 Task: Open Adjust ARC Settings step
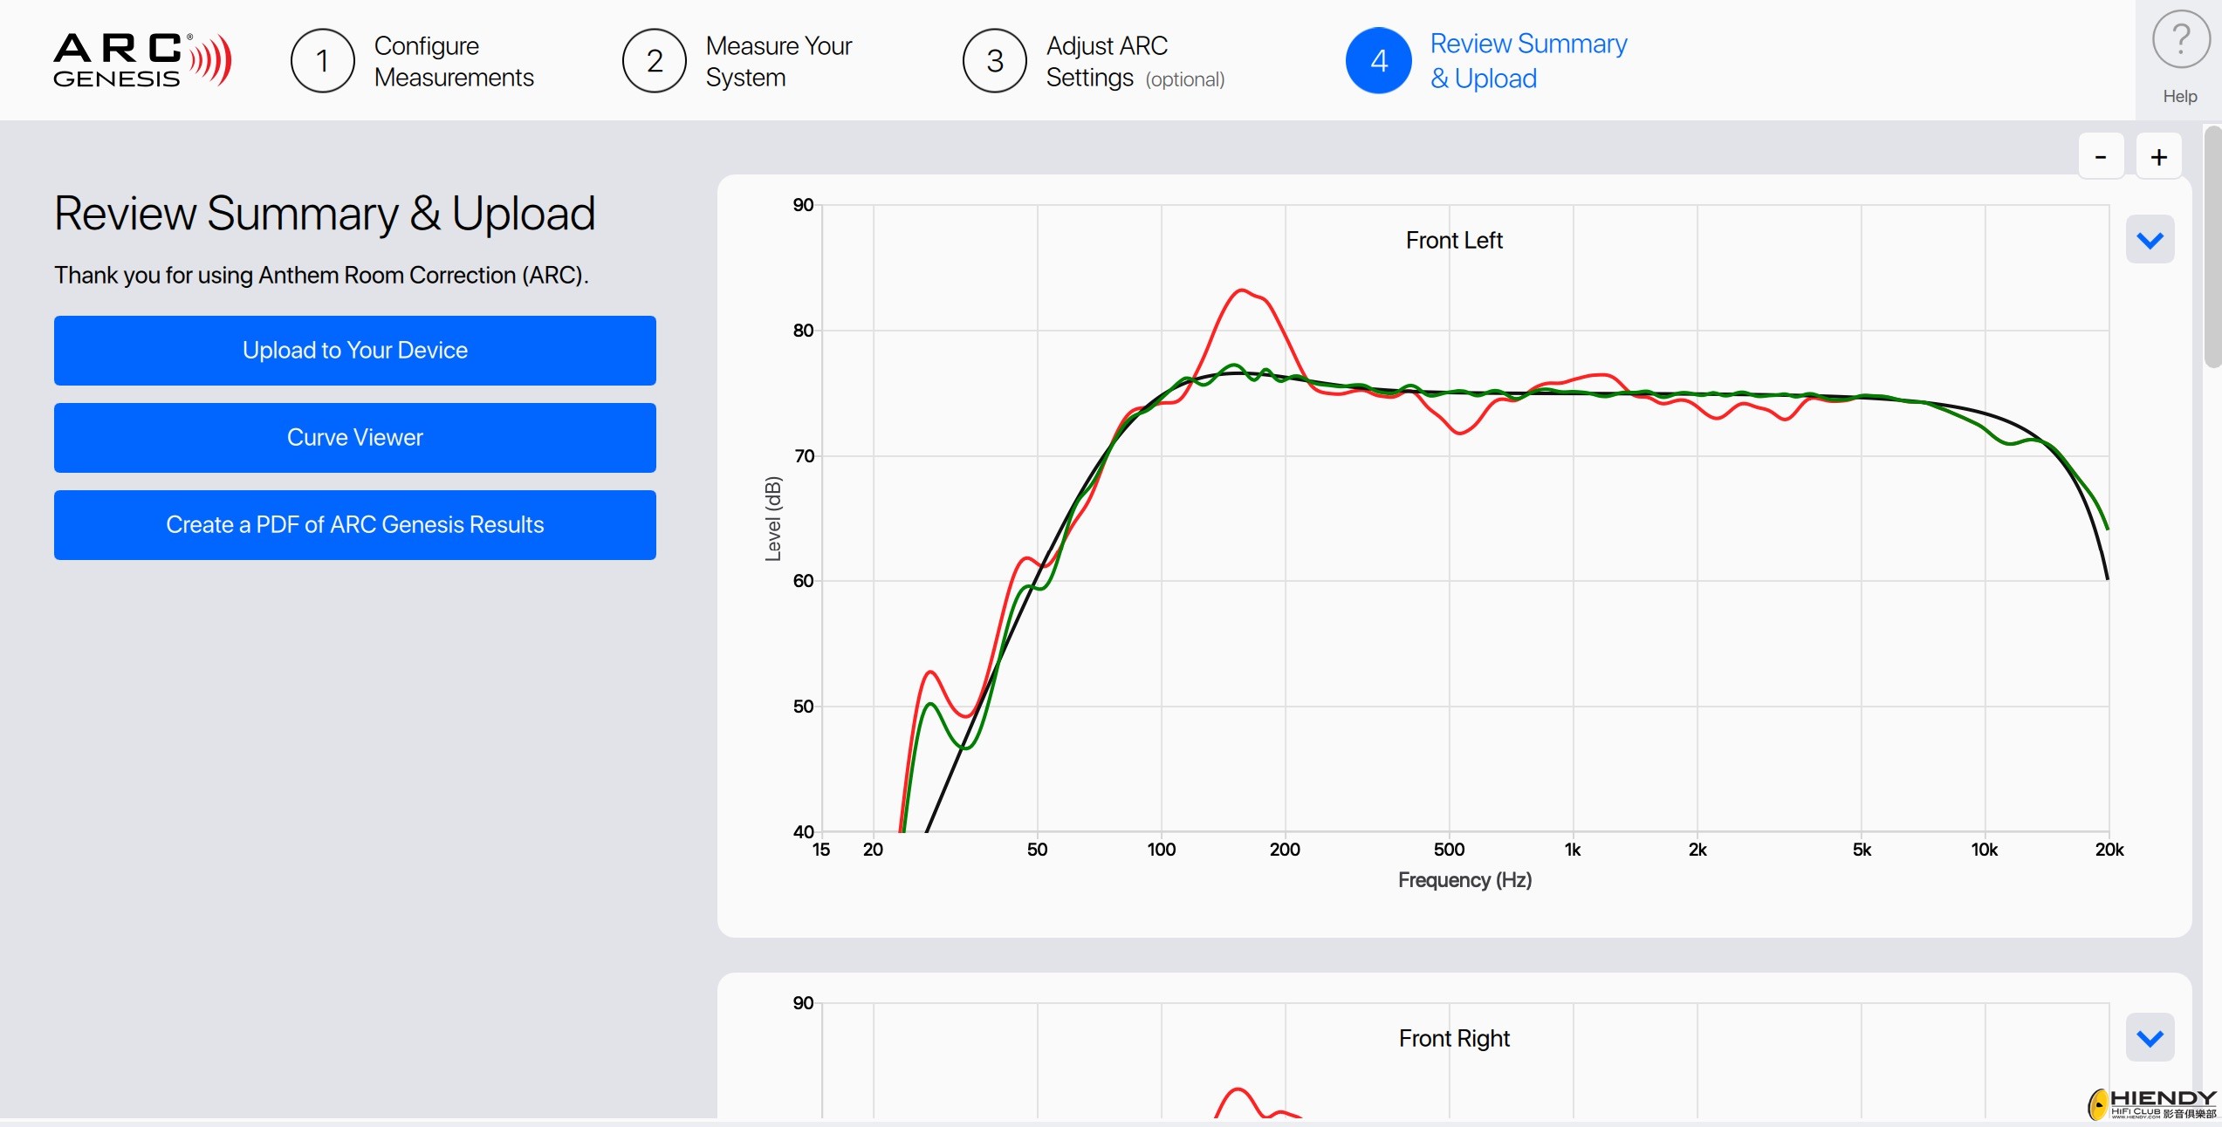pyautogui.click(x=1135, y=61)
